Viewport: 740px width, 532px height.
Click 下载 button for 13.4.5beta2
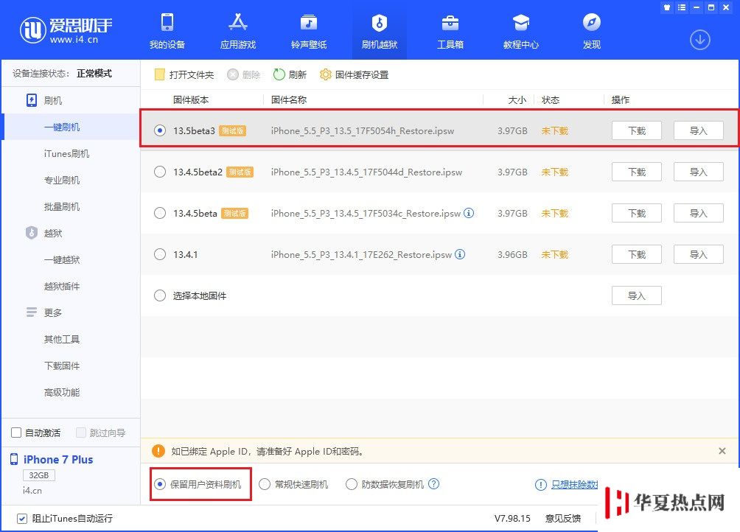coord(637,172)
